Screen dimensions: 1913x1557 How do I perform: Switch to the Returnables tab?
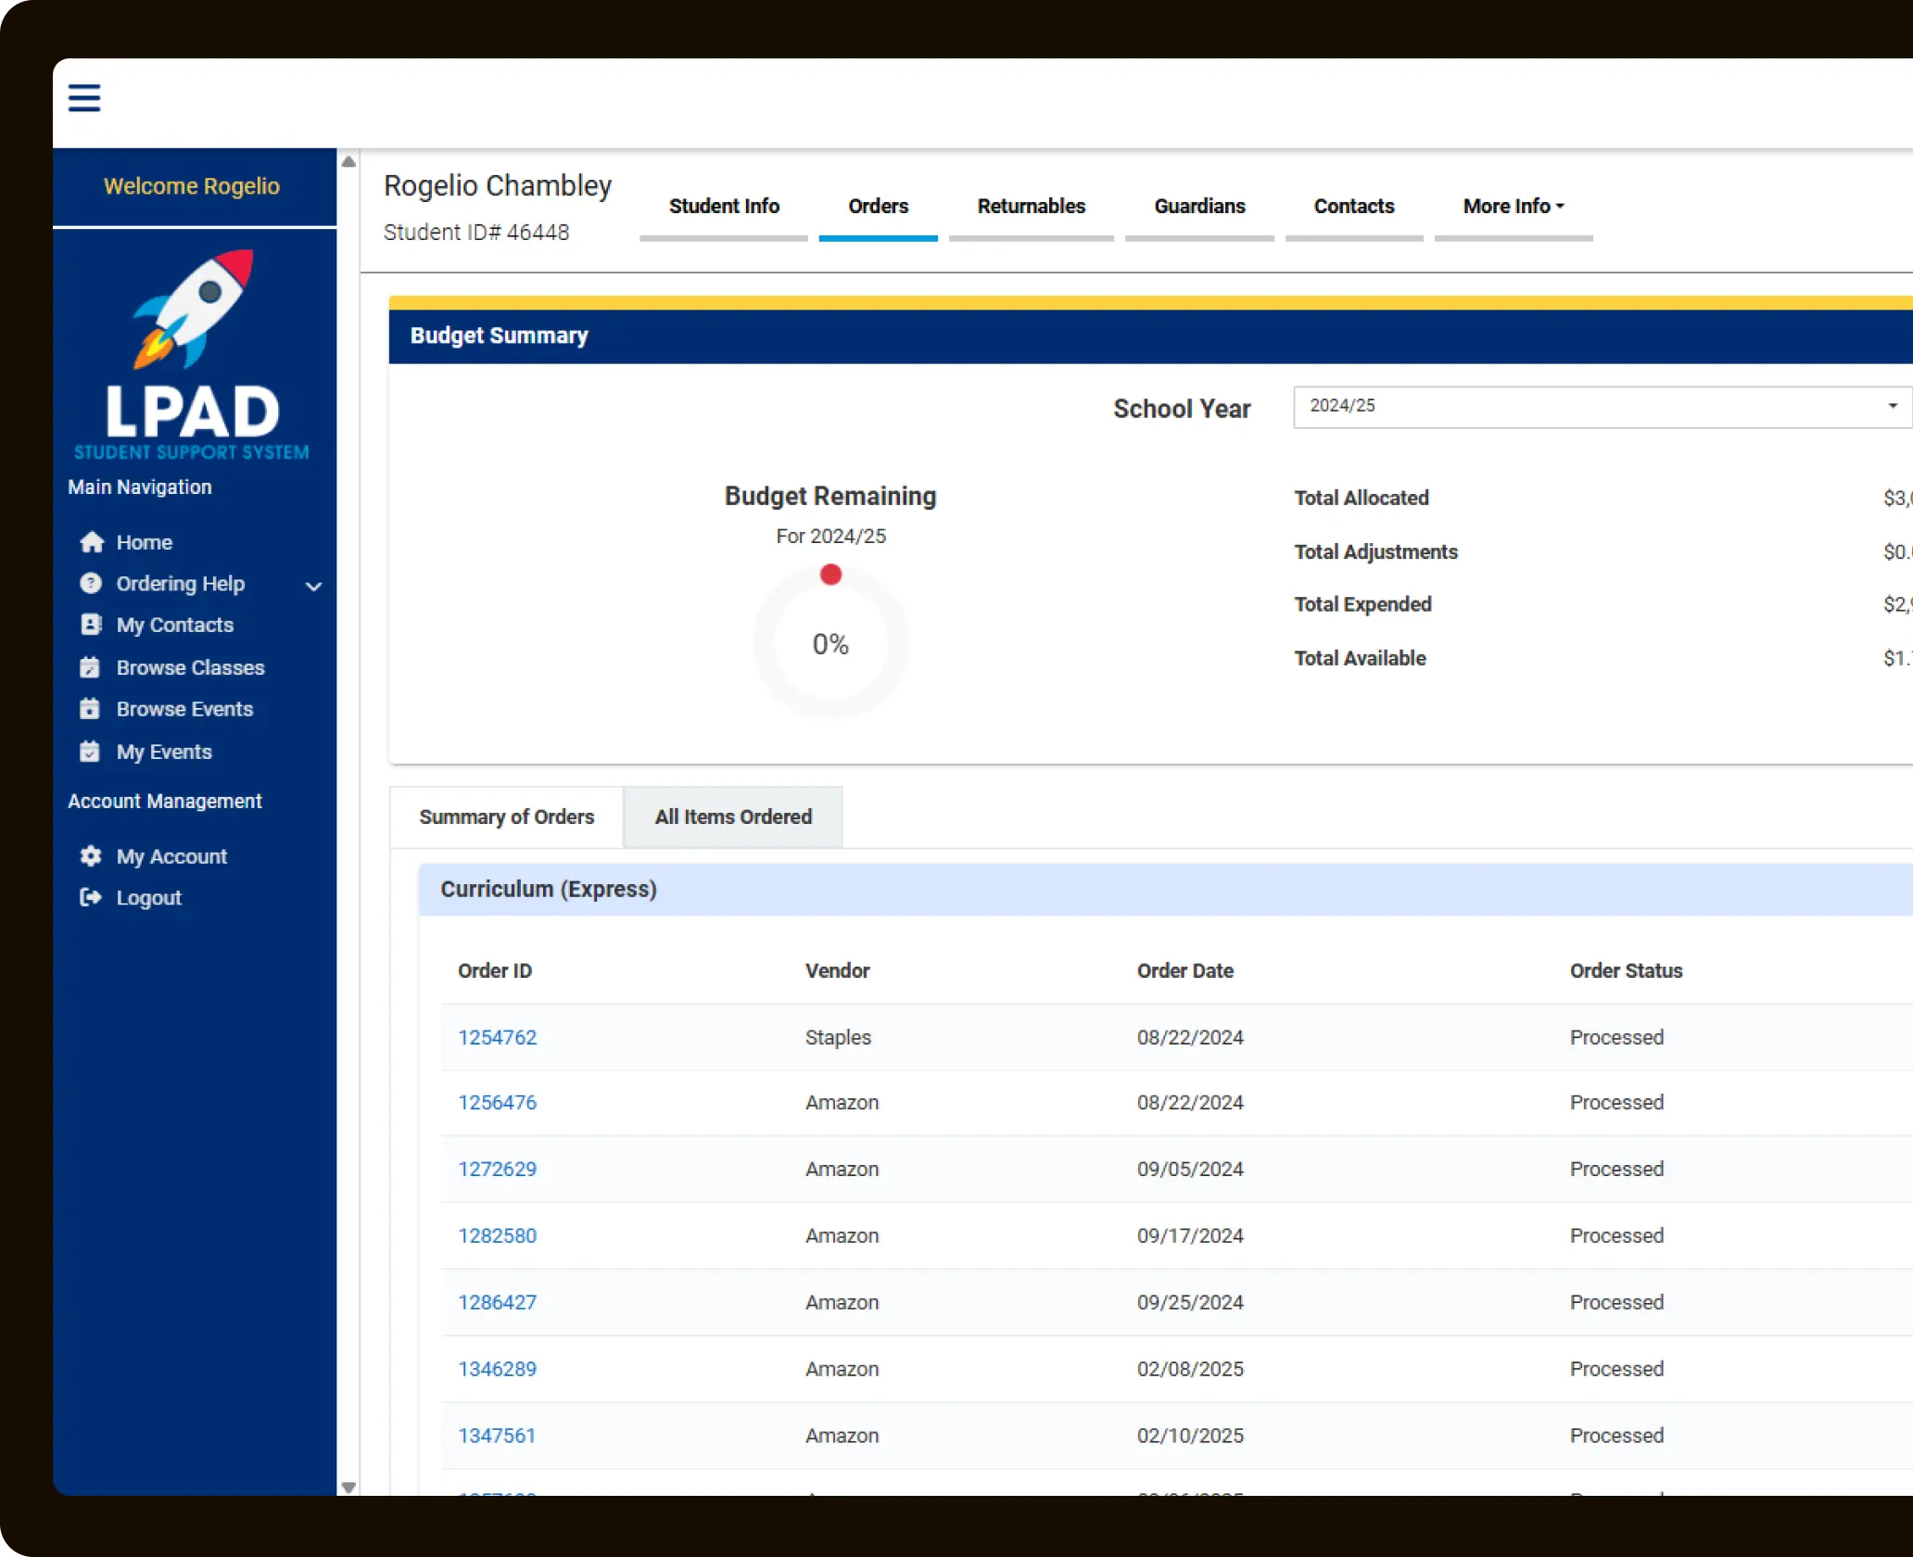point(1031,206)
